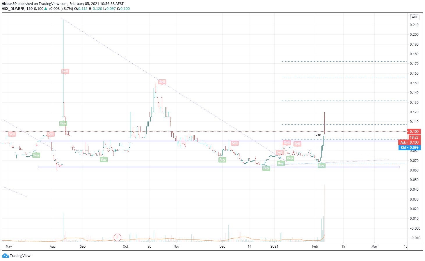Select the dashed blue line near 0.156

coord(344,77)
